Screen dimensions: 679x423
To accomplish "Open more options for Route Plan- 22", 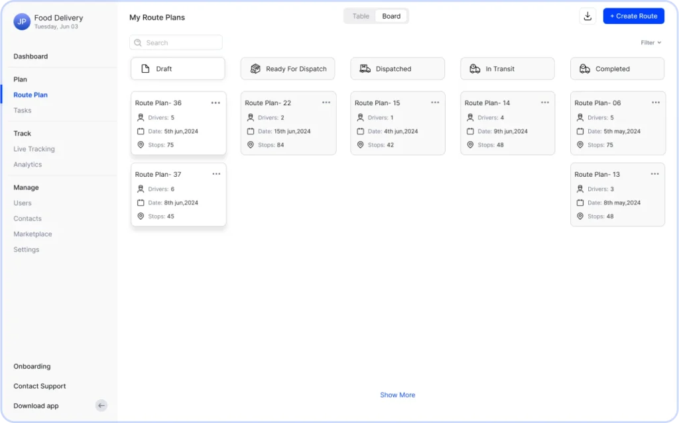I will [326, 103].
